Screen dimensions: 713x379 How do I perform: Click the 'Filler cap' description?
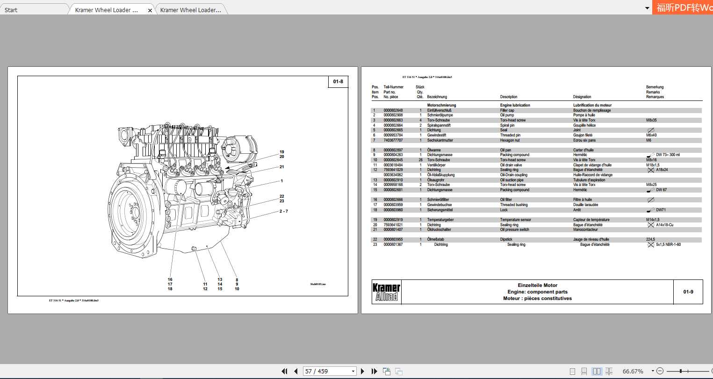tap(507, 110)
